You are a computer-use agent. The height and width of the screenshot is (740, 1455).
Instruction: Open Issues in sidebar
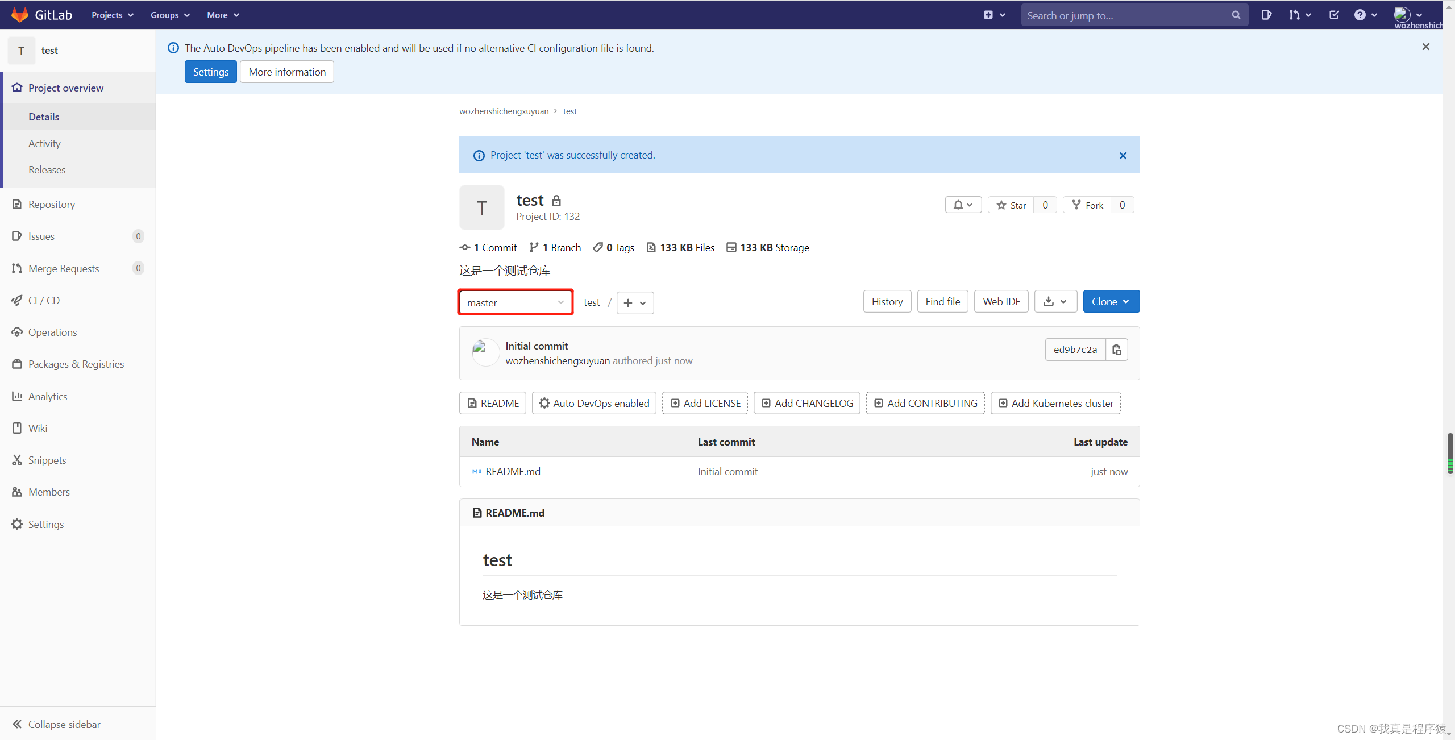[x=78, y=236]
